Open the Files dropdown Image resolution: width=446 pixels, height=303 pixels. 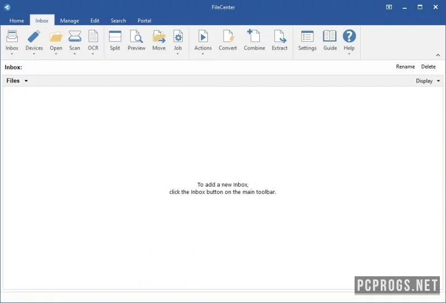click(x=17, y=81)
